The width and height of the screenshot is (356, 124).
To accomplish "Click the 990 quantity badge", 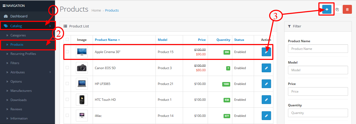I will (x=227, y=52).
